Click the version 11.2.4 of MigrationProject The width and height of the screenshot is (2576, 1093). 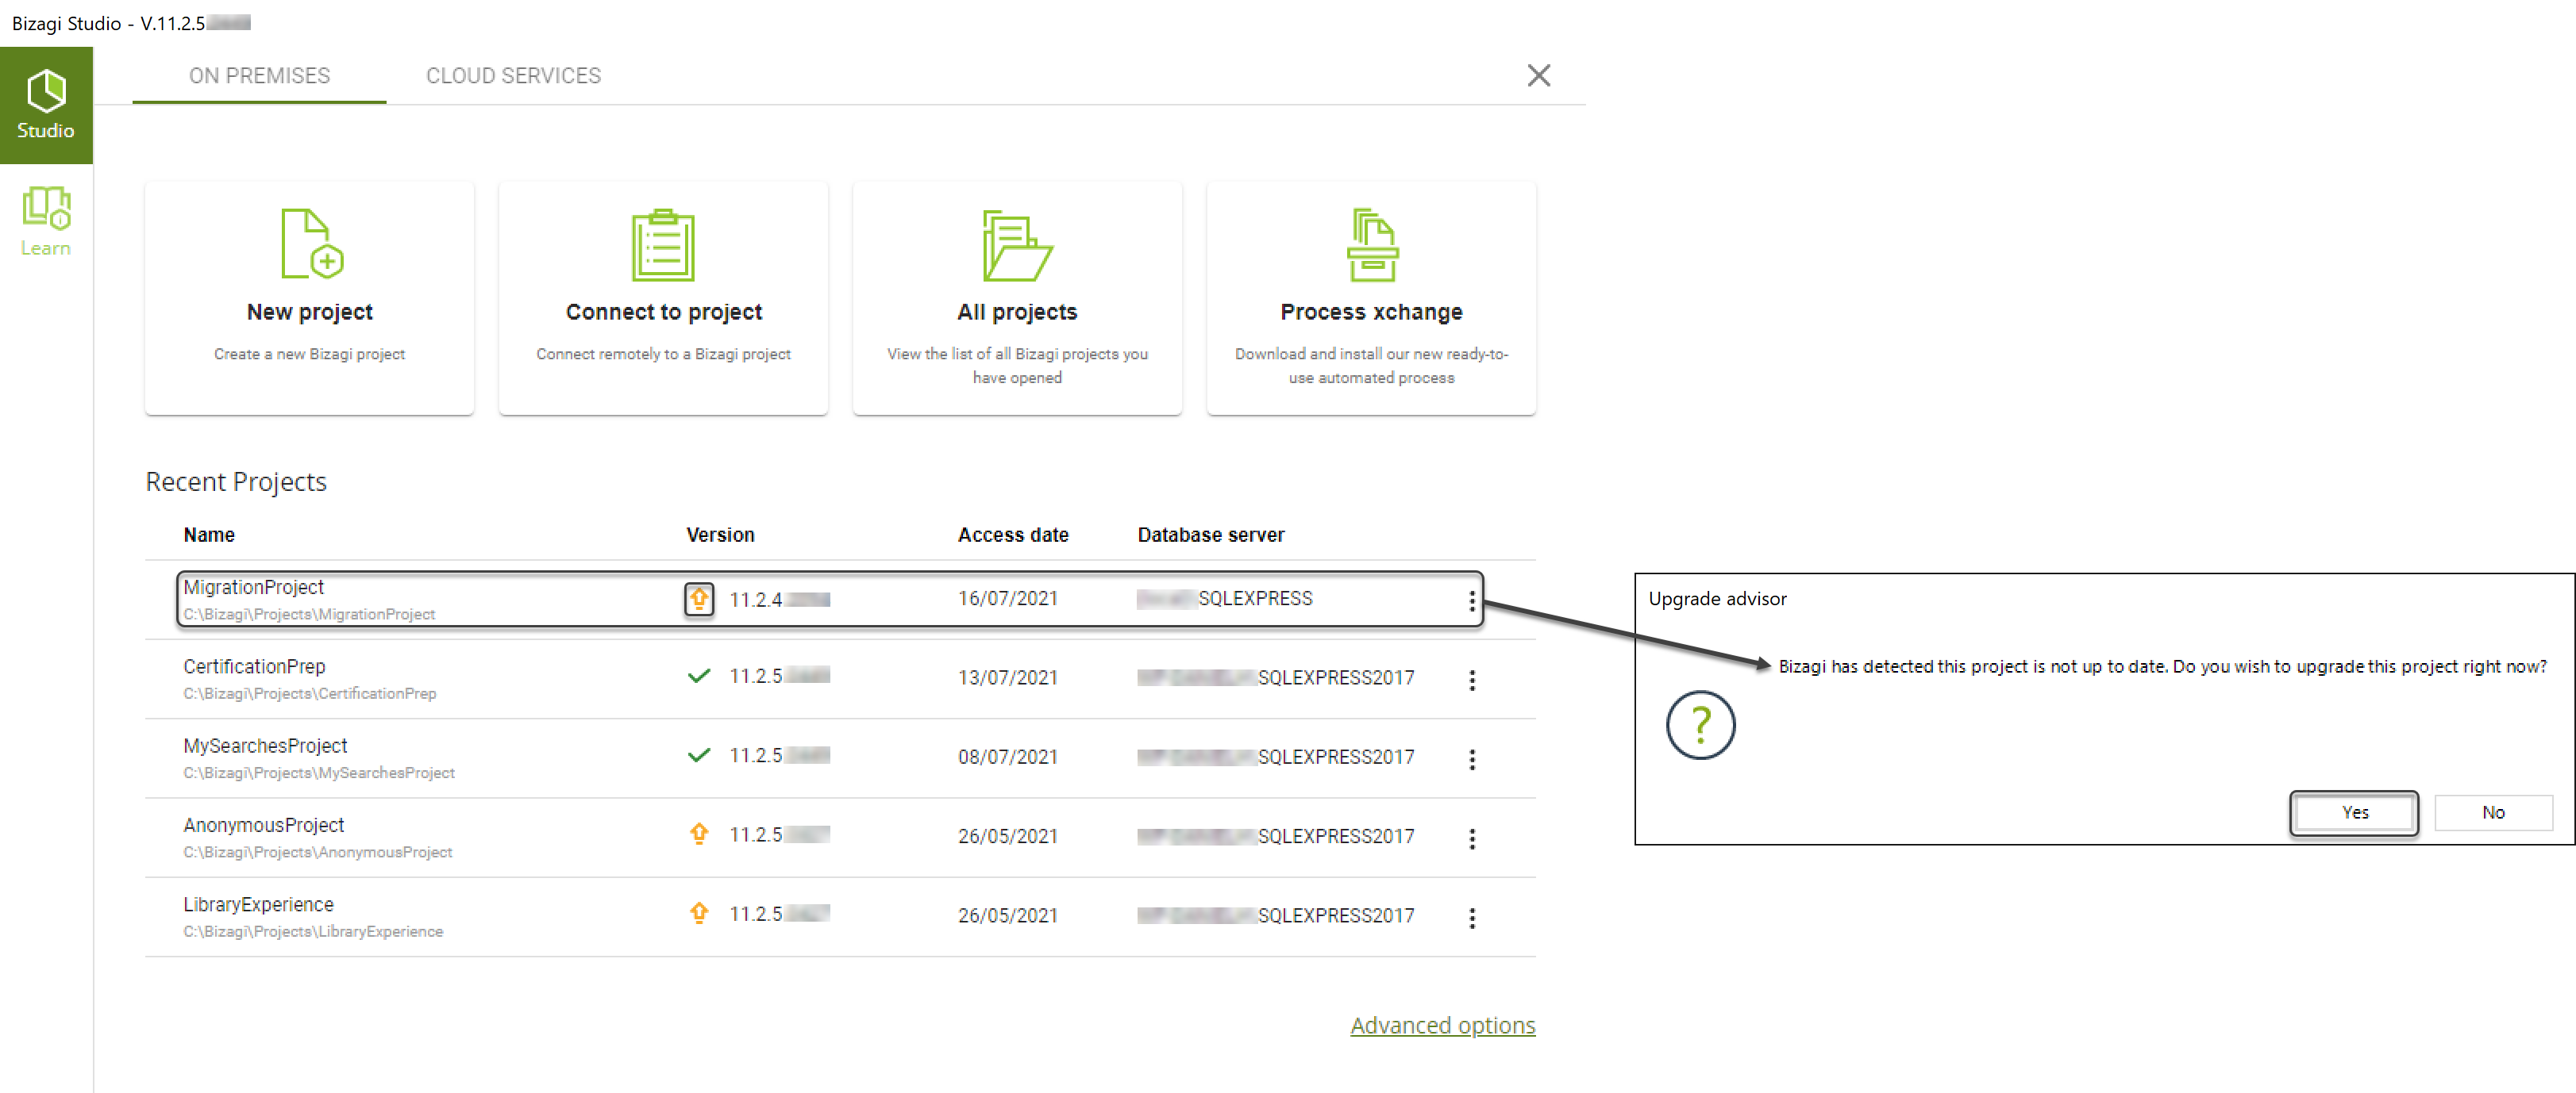(x=779, y=600)
